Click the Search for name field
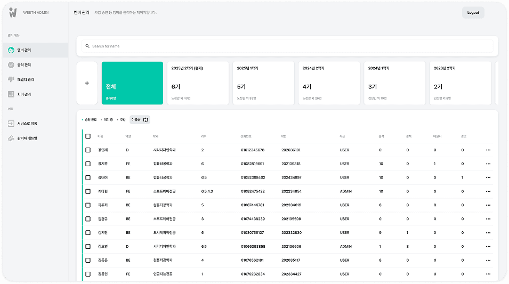Image resolution: width=509 pixels, height=284 pixels. 288,46
